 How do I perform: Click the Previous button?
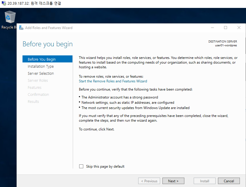149,181
